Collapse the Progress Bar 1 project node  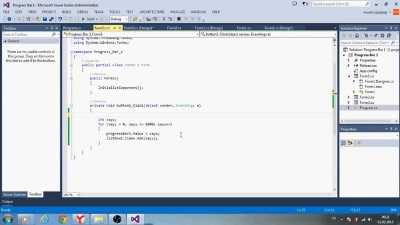344,55
